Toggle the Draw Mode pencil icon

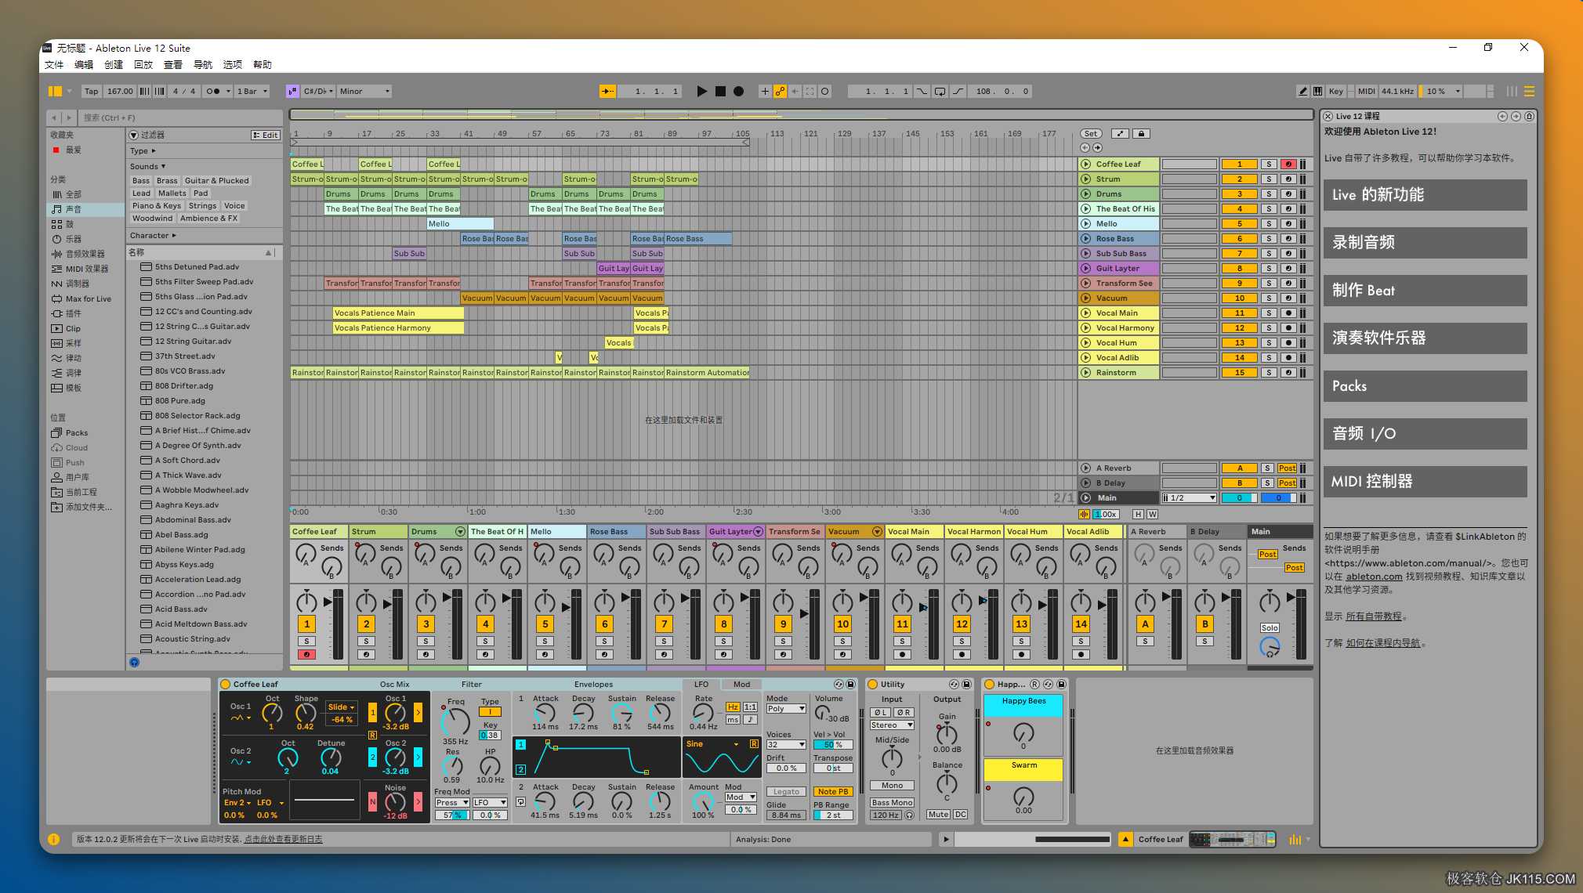pos(1302,92)
